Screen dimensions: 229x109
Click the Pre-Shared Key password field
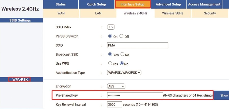click(135, 95)
